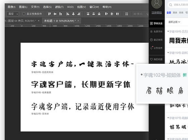Click the 字魂110号 font title
This screenshot has height=140, width=188.
[178, 53]
